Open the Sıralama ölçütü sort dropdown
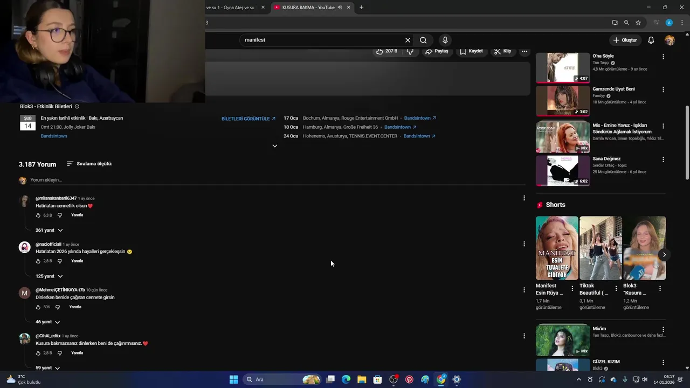 (x=89, y=164)
